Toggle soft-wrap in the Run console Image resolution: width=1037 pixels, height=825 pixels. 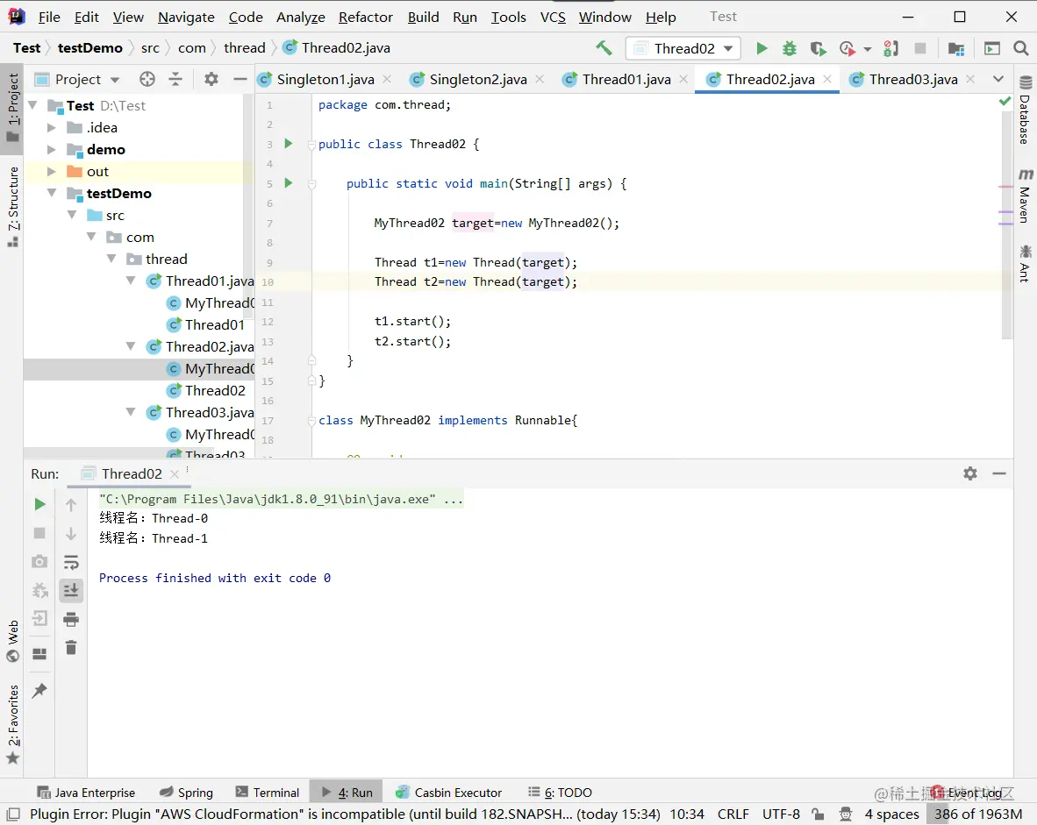(x=71, y=562)
